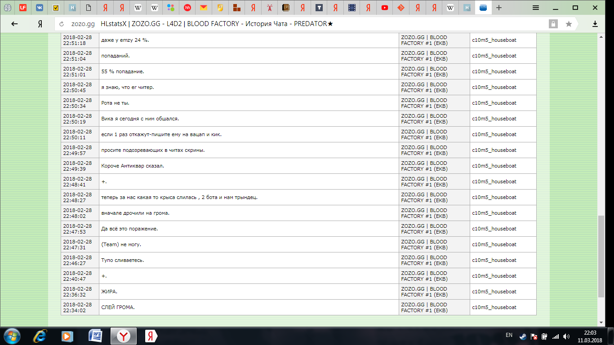Switch to the hh.ru tab

187,8
